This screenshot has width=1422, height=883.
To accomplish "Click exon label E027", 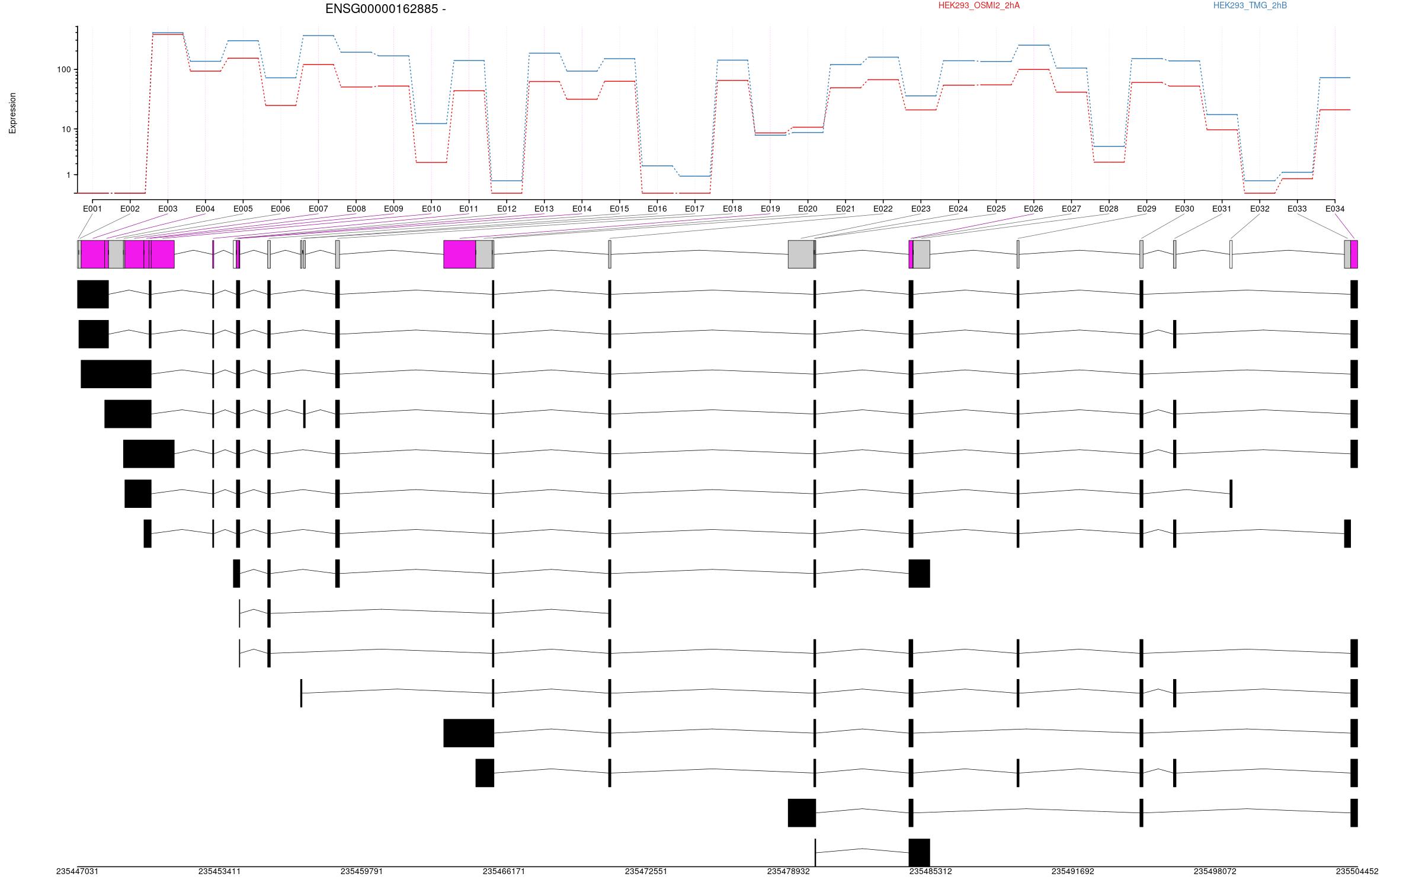I will [1071, 209].
